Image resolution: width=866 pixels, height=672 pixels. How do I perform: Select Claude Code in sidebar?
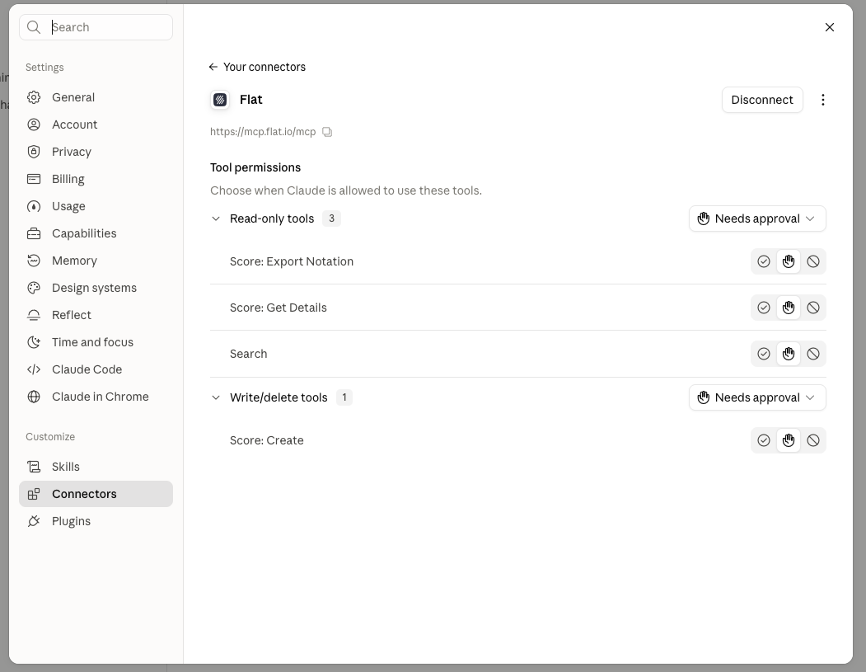tap(96, 369)
